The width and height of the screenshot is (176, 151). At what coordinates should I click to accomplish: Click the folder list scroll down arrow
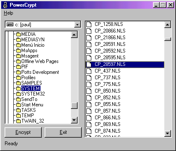coord(74,120)
